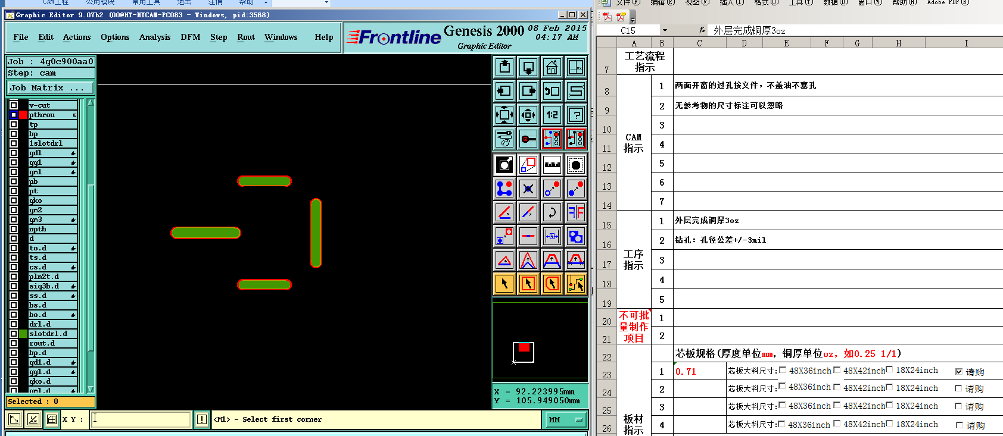Screen dimensions: 1003x436
Task: Click the first bottom-left coordinate mode icon
Action: (14, 419)
